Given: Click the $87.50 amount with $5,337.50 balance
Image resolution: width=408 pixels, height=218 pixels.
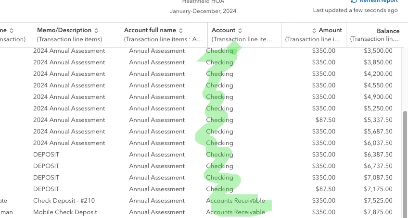Looking at the screenshot, I should (326, 120).
